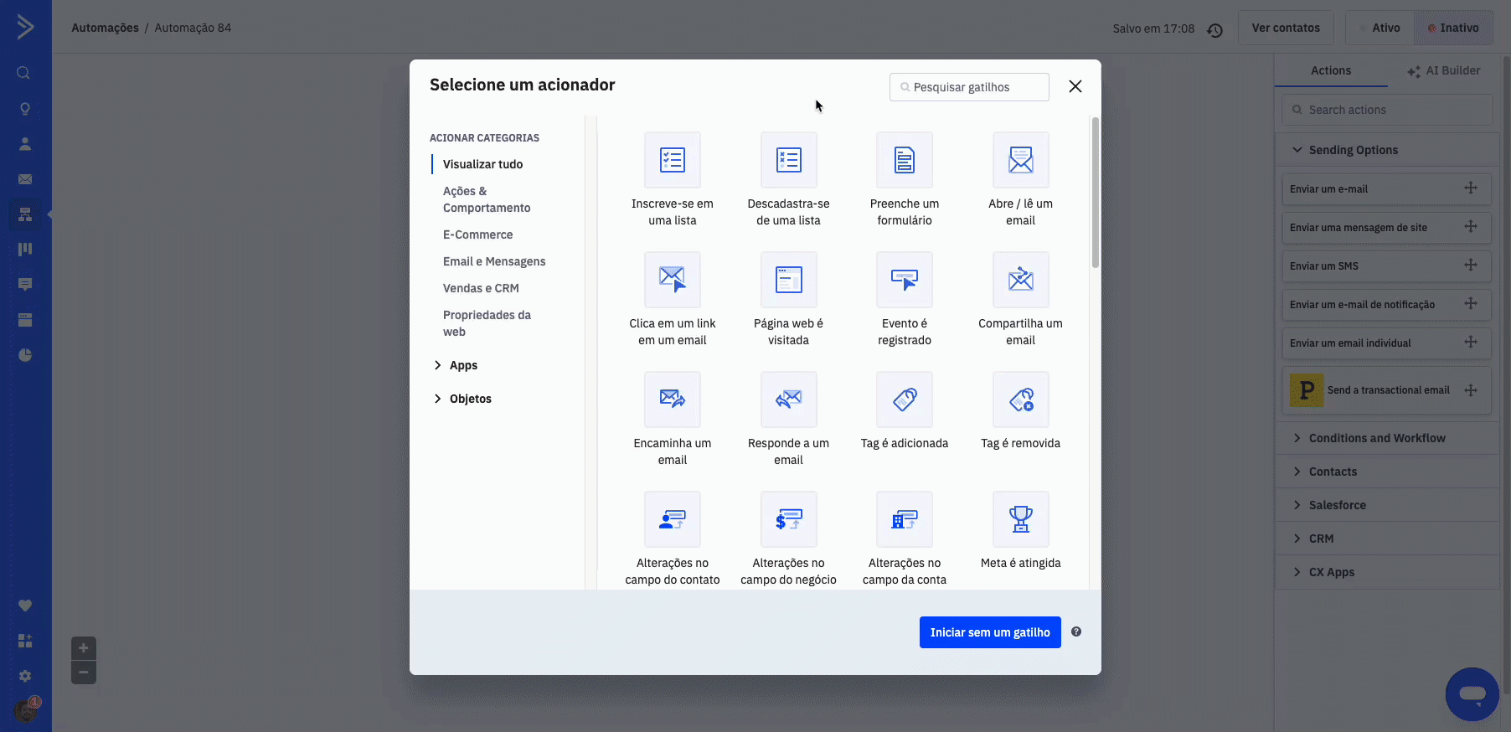Set automation status to Ativo
Image resolution: width=1511 pixels, height=732 pixels.
1379,28
